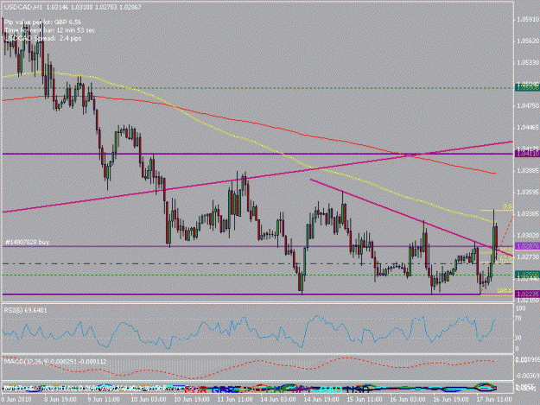540x405 pixels.
Task: Click the '15 Jun 11:00' time label
Action: click(x=364, y=400)
